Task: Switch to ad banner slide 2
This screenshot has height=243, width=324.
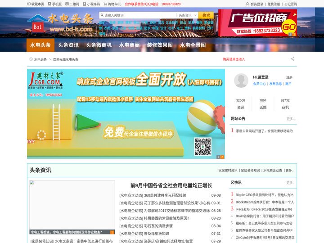Action: [x=294, y=34]
